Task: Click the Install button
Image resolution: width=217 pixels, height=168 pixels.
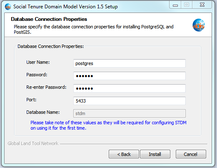Action: tap(155, 154)
